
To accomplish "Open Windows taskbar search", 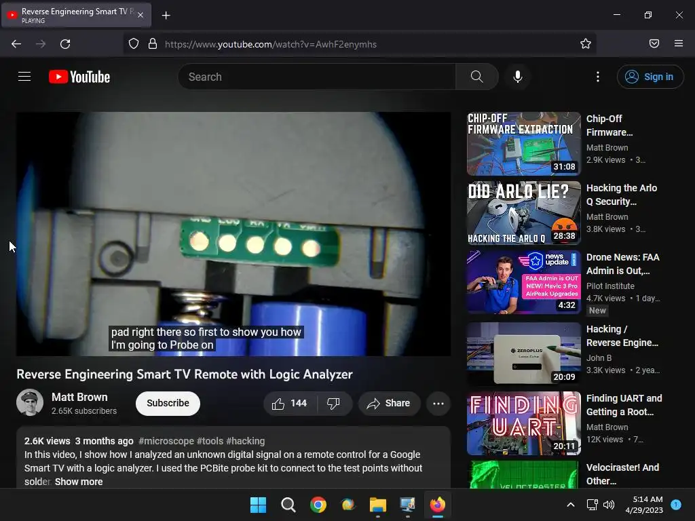I will click(x=288, y=505).
